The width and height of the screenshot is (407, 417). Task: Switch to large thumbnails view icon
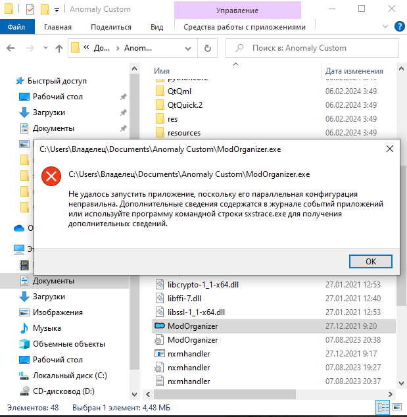397,407
